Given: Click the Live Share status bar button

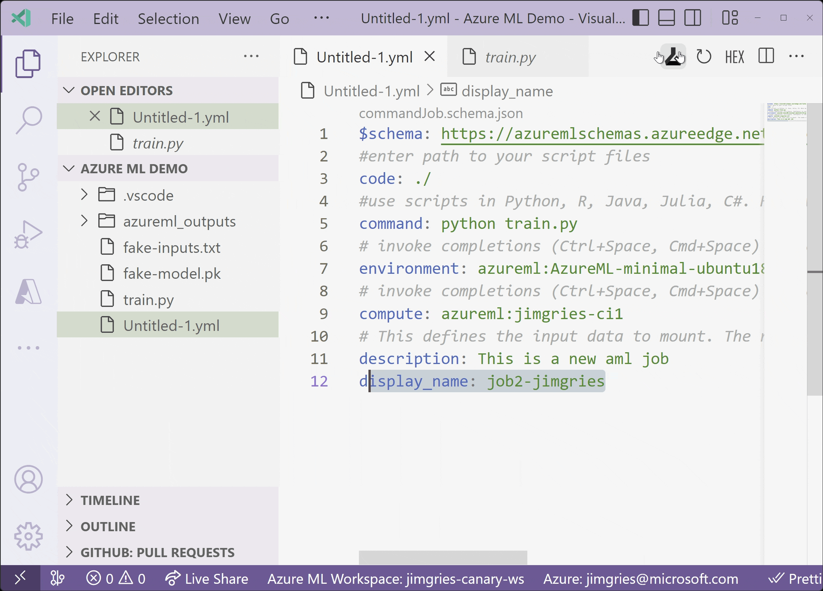Looking at the screenshot, I should (207, 578).
